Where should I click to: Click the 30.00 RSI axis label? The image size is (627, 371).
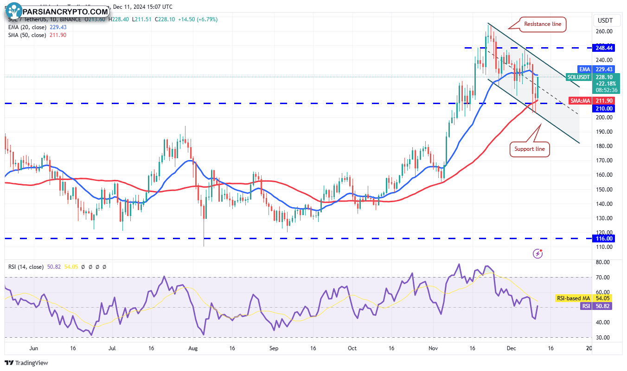pyautogui.click(x=603, y=338)
